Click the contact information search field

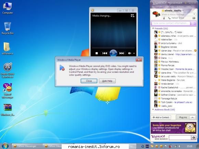[171, 23]
